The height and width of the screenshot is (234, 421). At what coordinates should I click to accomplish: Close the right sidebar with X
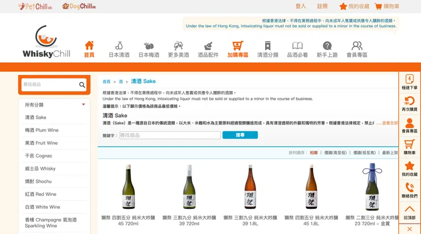[x=410, y=229]
